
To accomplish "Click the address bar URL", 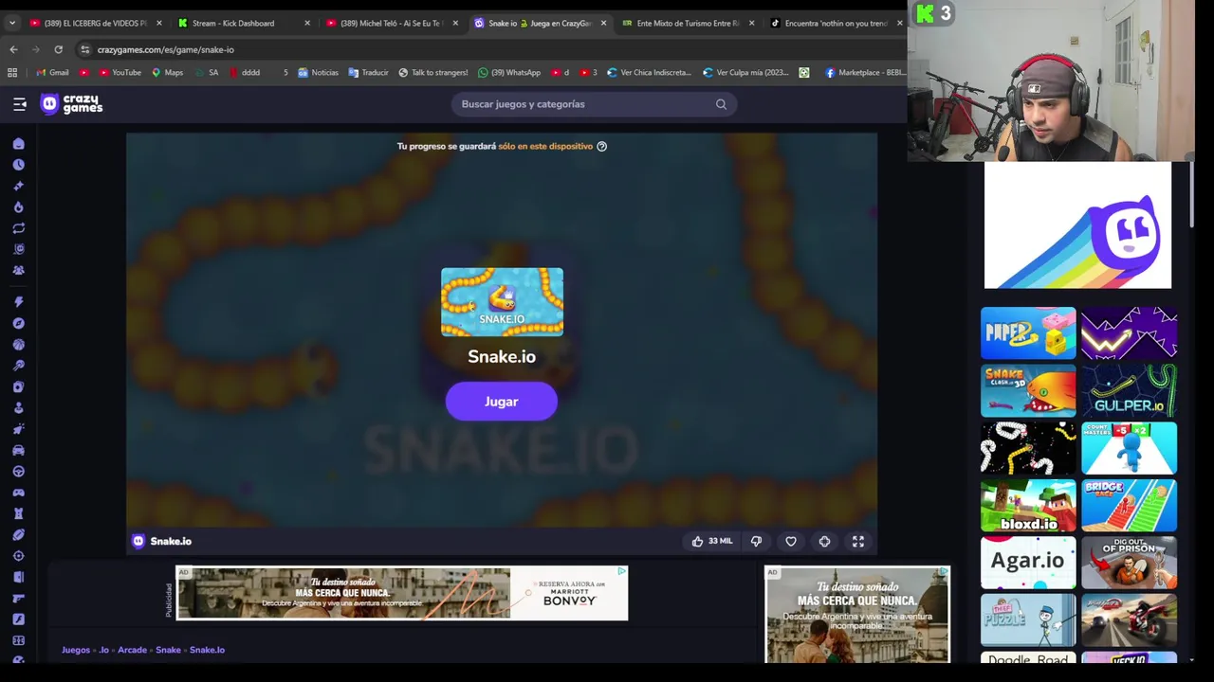I will tap(165, 49).
